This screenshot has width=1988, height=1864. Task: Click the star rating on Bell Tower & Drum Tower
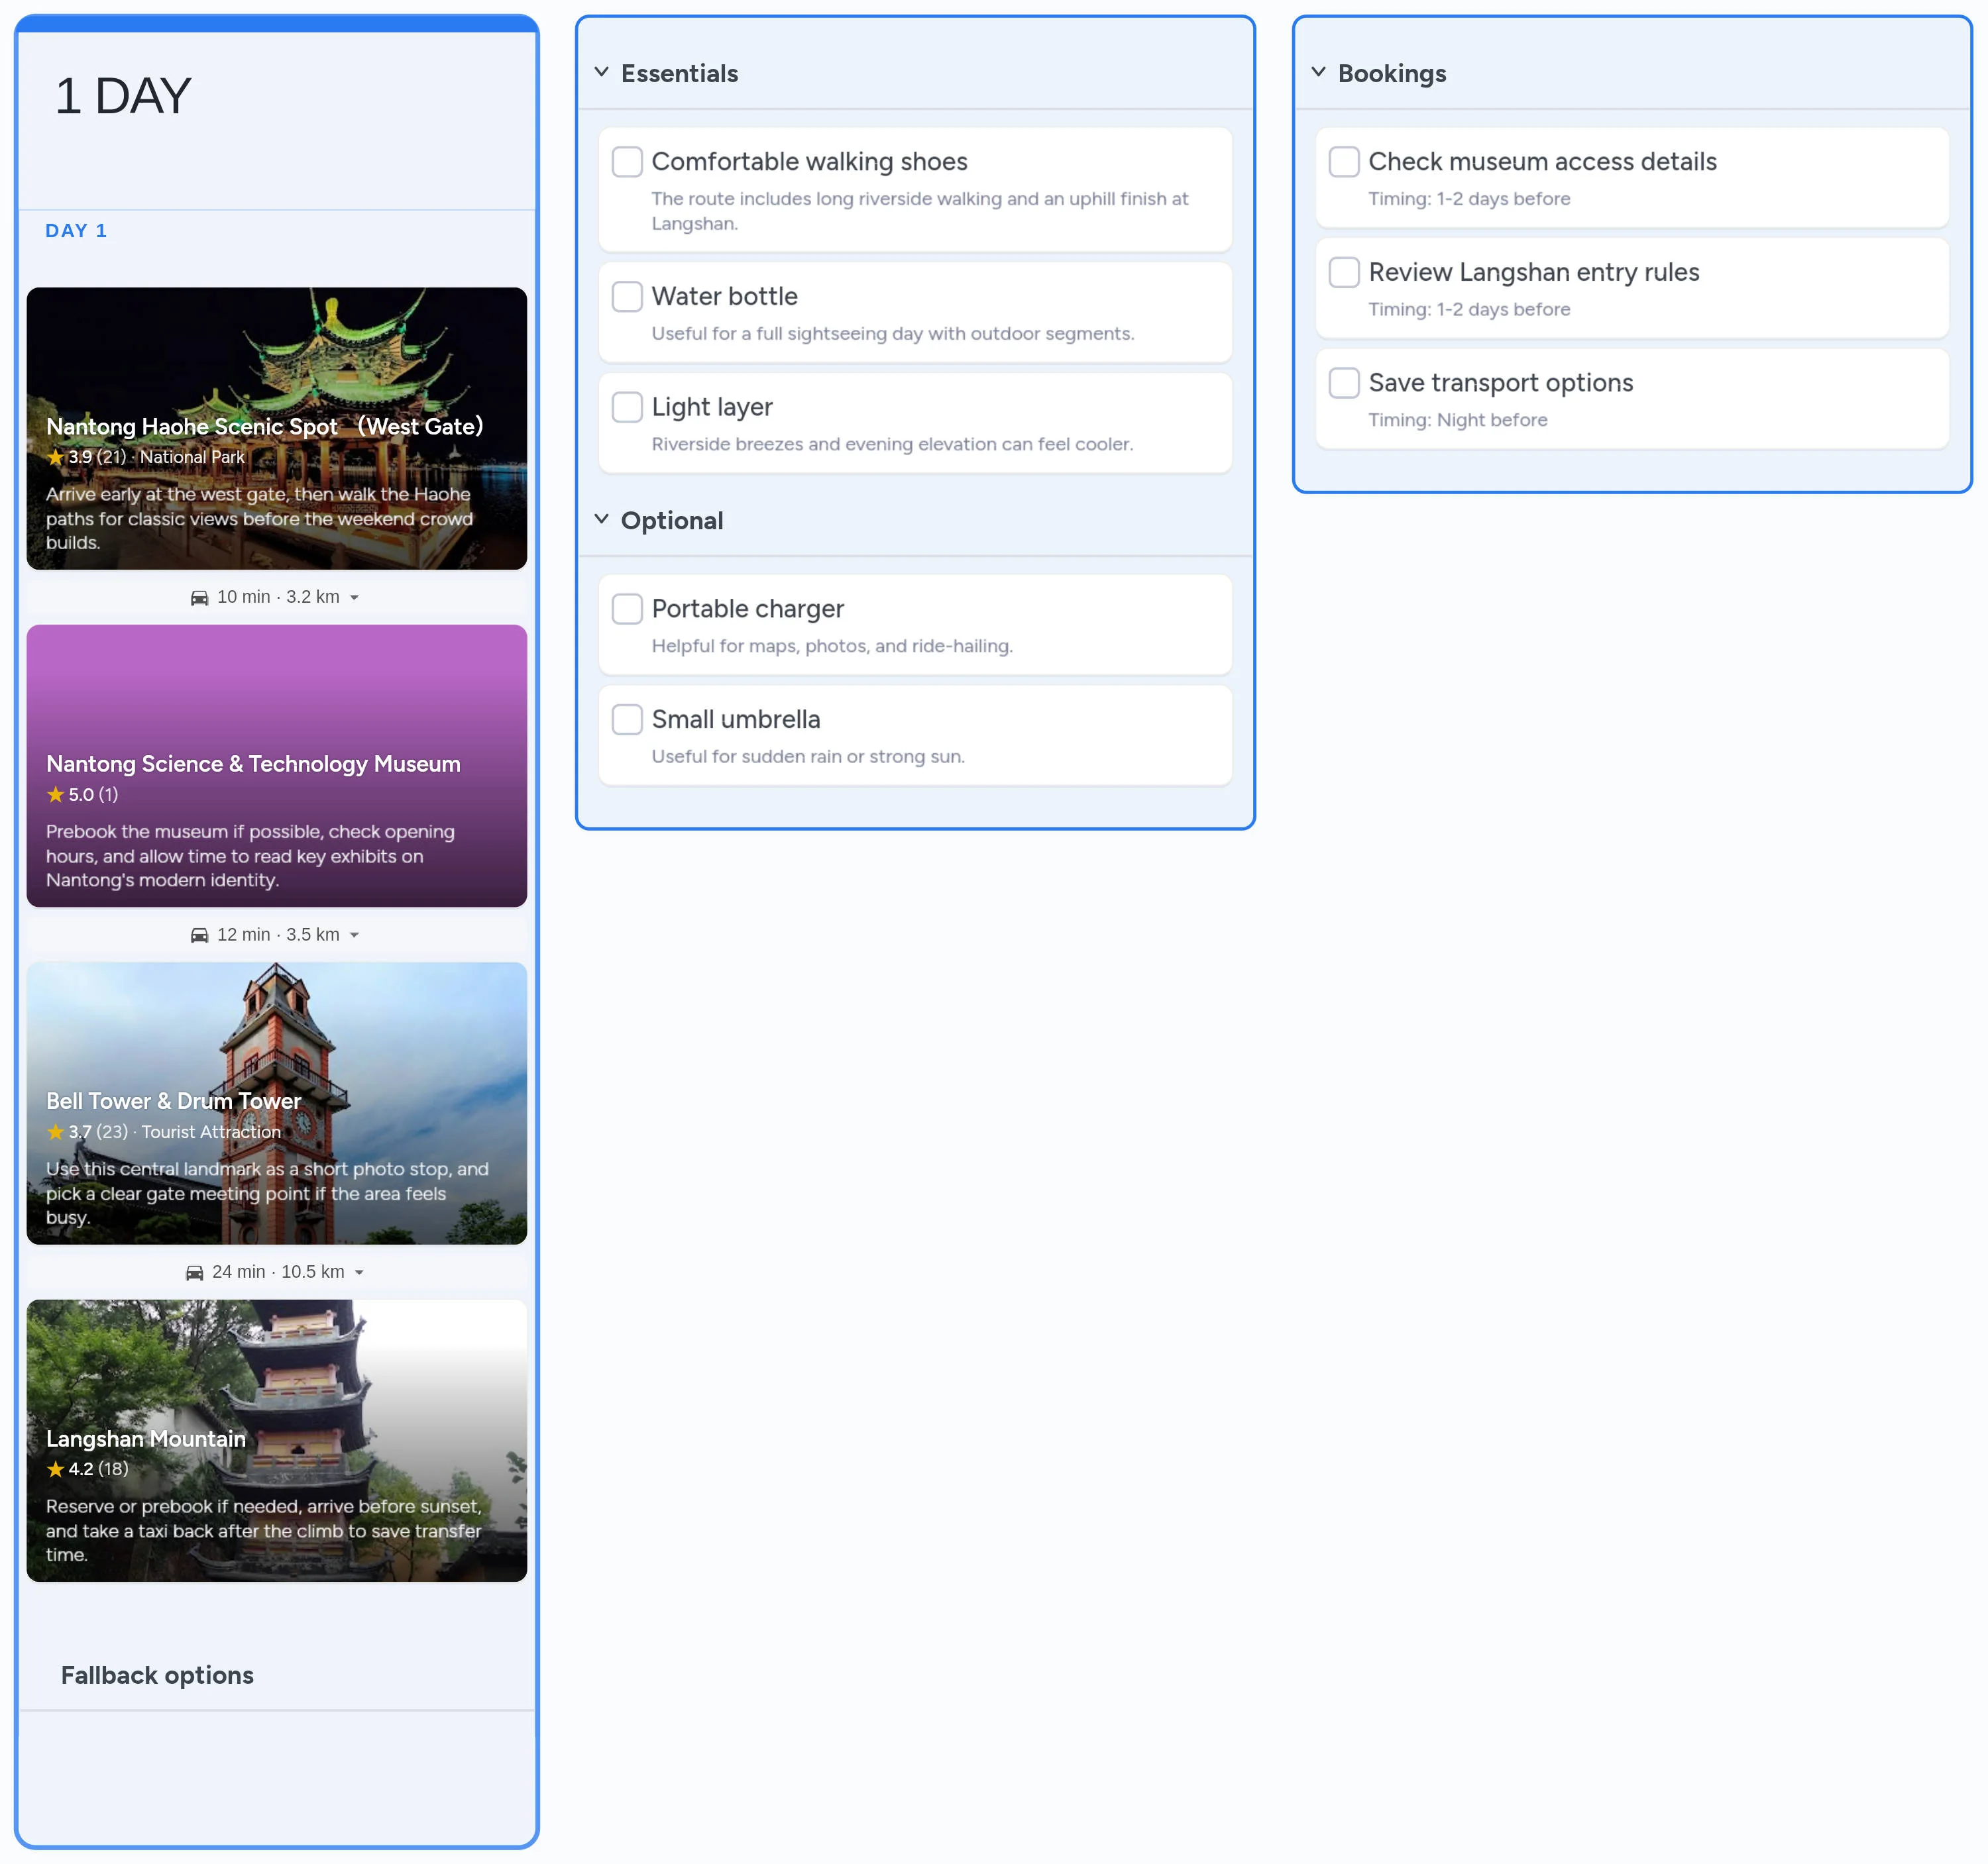[55, 1133]
